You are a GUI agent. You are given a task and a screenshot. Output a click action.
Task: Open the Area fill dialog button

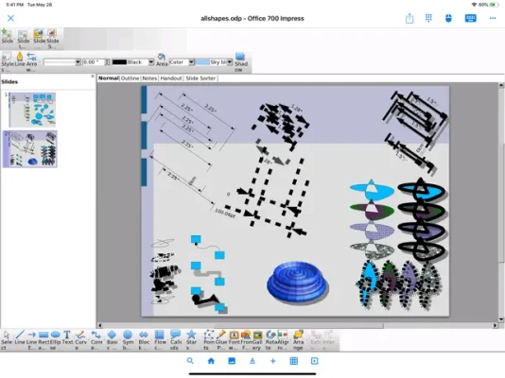[162, 60]
